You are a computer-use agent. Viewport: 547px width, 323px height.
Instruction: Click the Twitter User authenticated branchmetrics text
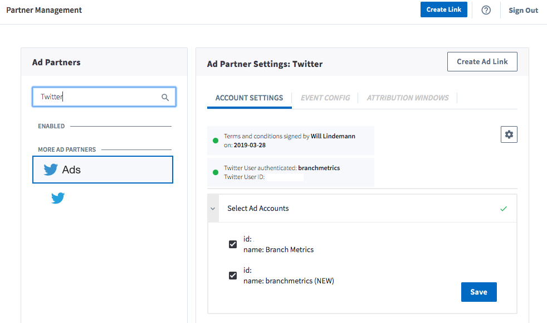282,168
